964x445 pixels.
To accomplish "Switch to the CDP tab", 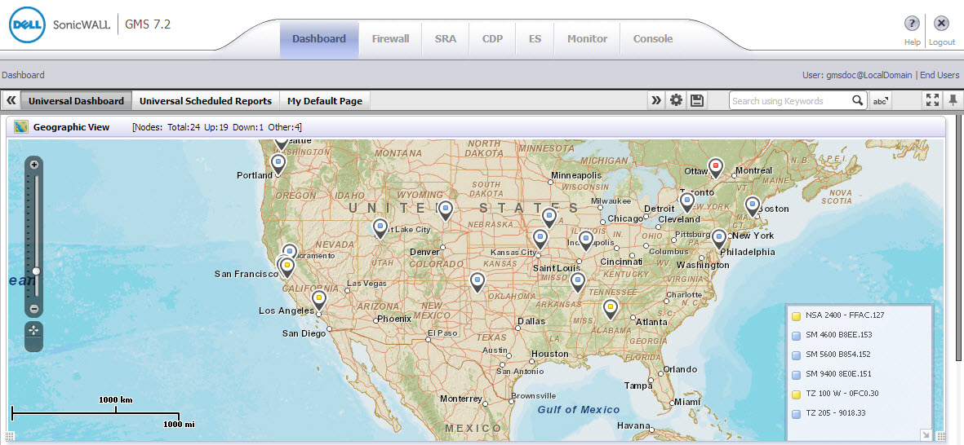I will click(492, 38).
